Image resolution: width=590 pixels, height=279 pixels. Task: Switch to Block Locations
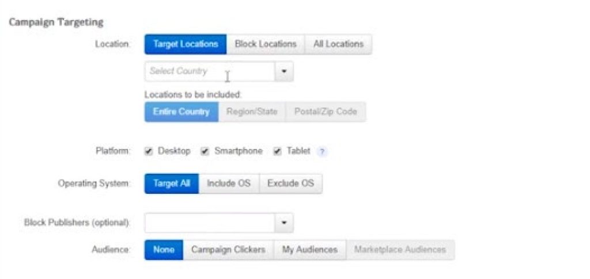point(266,44)
